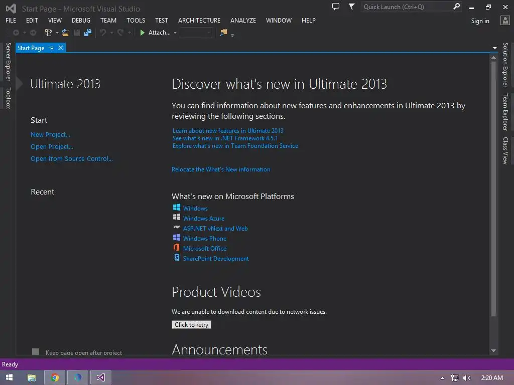Click the scrollbar down arrow
Viewport: 514px width, 385px height.
(494, 350)
